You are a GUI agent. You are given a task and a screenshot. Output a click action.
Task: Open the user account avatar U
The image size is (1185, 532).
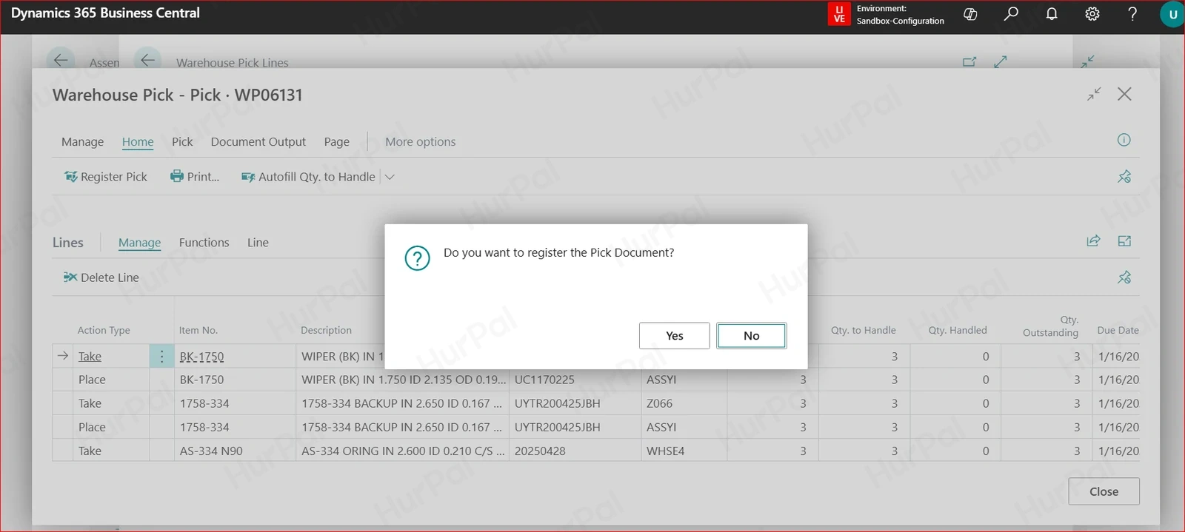click(1172, 14)
